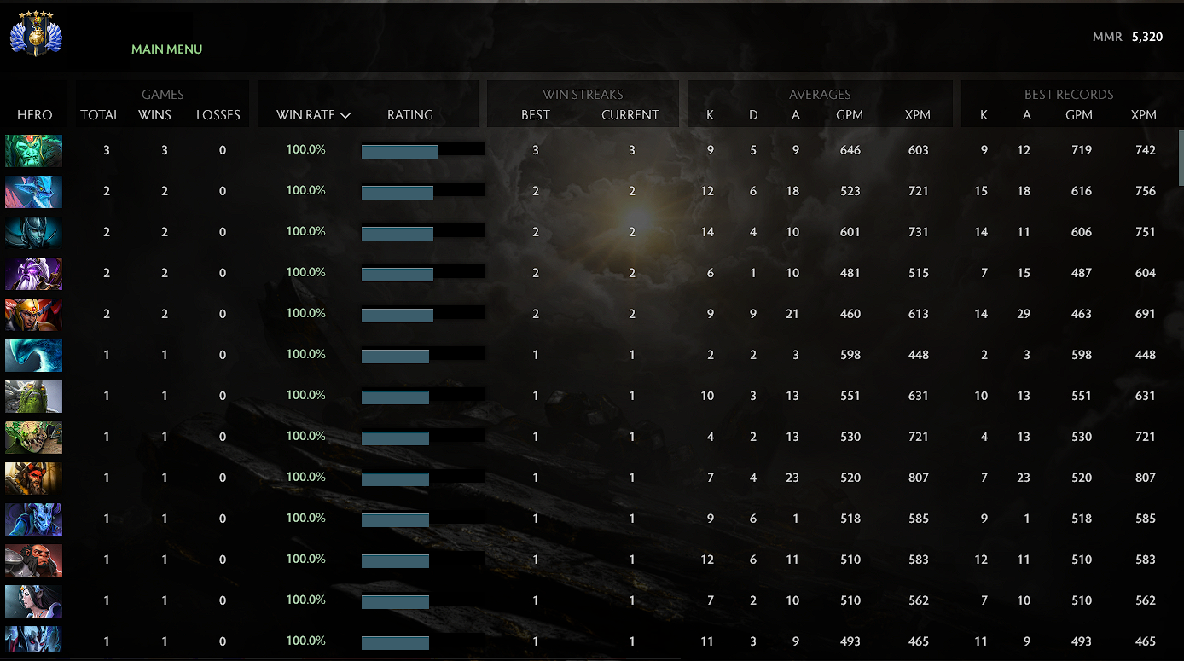Viewport: 1184px width, 661px height.
Task: Click the 29 best assists record
Action: [x=1024, y=314]
